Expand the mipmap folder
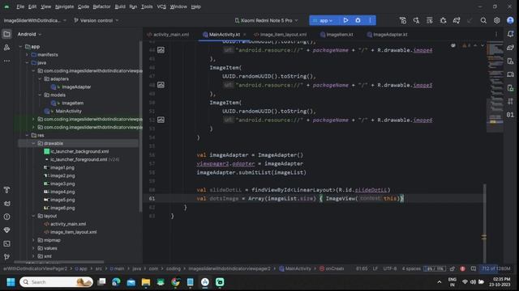The width and height of the screenshot is (519, 291). tap(33, 240)
